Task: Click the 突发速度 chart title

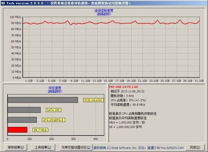Action: [55, 88]
